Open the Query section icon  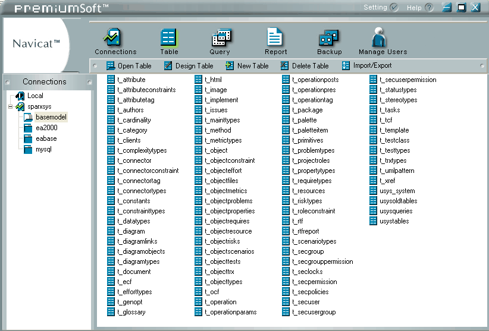coord(220,41)
